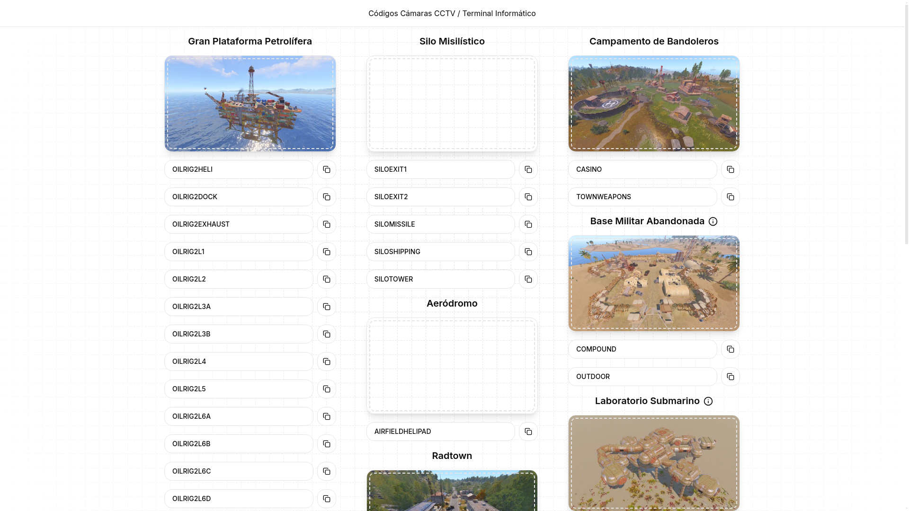Copy the OILRIG2L6A code
909x511 pixels.
(327, 416)
